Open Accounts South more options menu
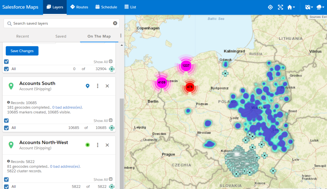 (98, 86)
